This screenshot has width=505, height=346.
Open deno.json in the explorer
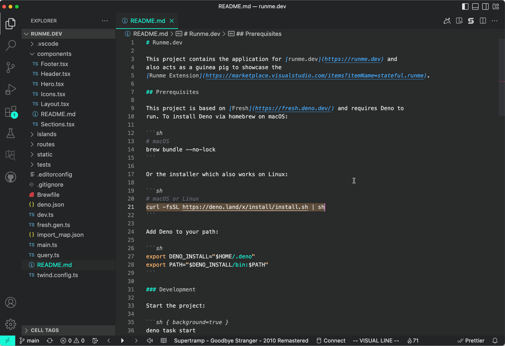[x=68, y=205]
